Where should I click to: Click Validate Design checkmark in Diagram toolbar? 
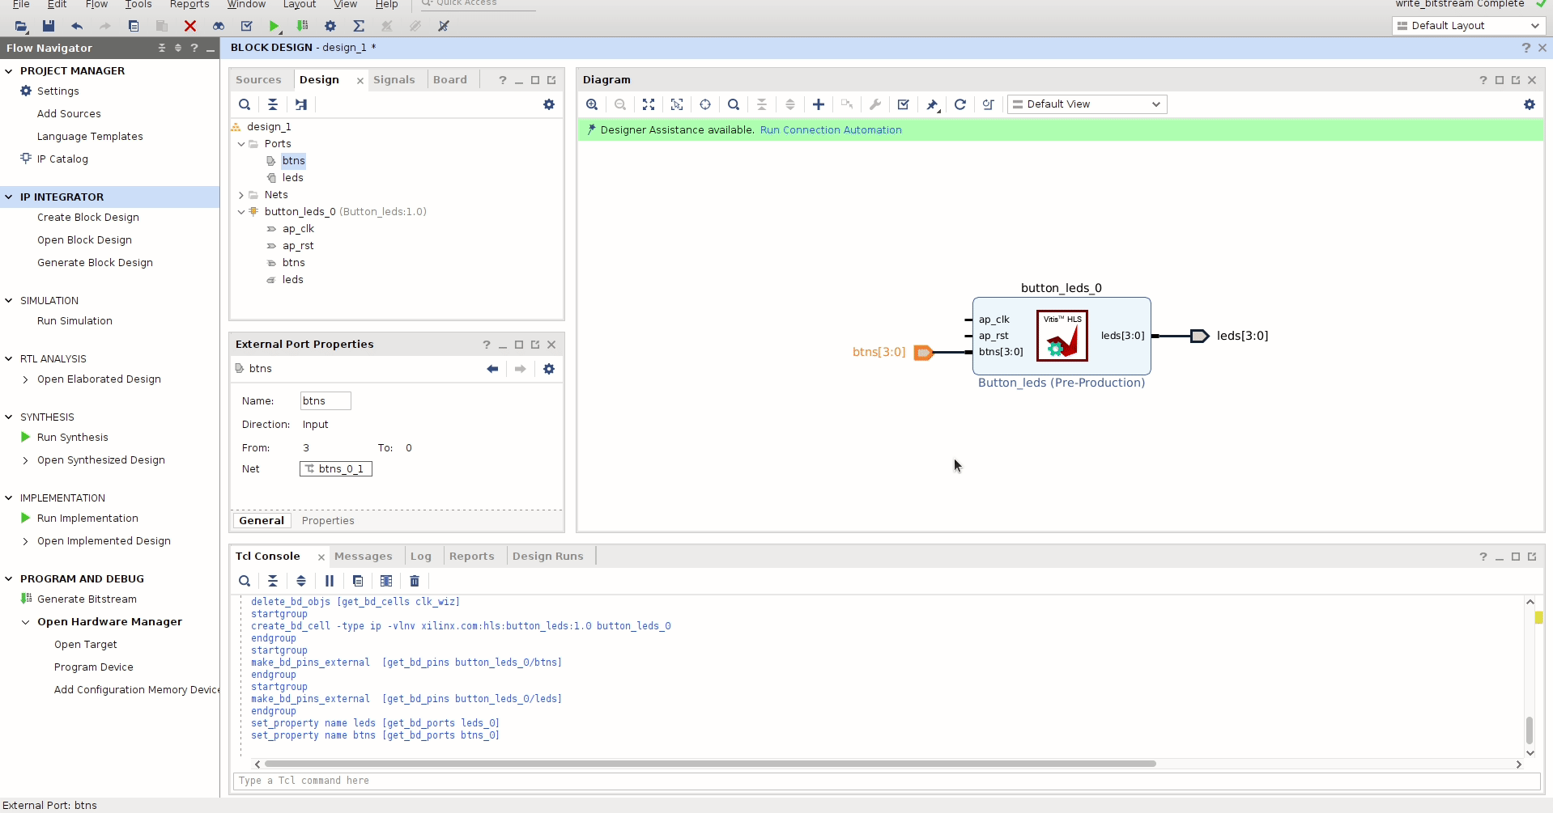[904, 104]
